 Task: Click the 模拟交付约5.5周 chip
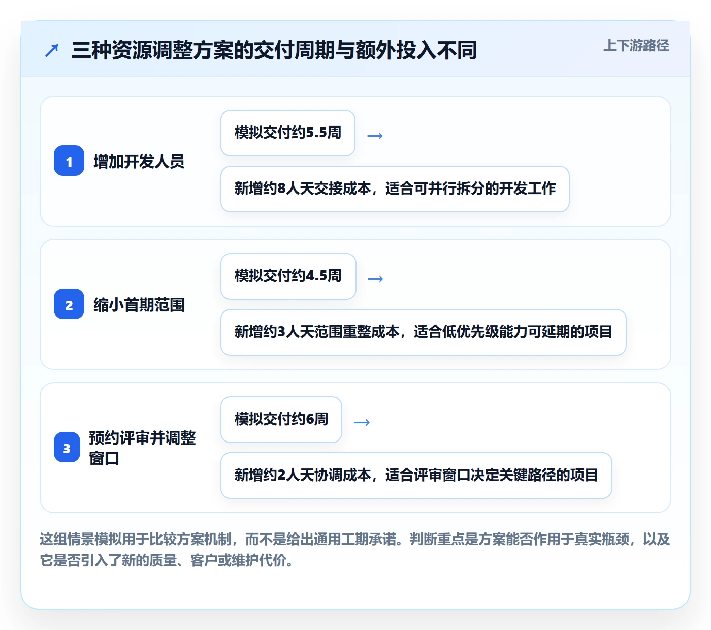coord(288,133)
